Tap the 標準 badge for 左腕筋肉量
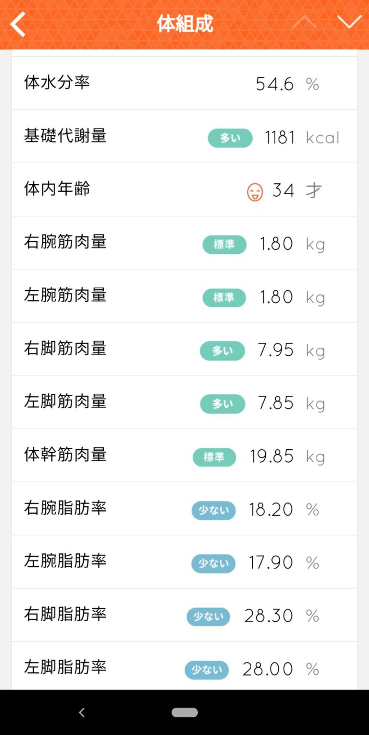 224,298
